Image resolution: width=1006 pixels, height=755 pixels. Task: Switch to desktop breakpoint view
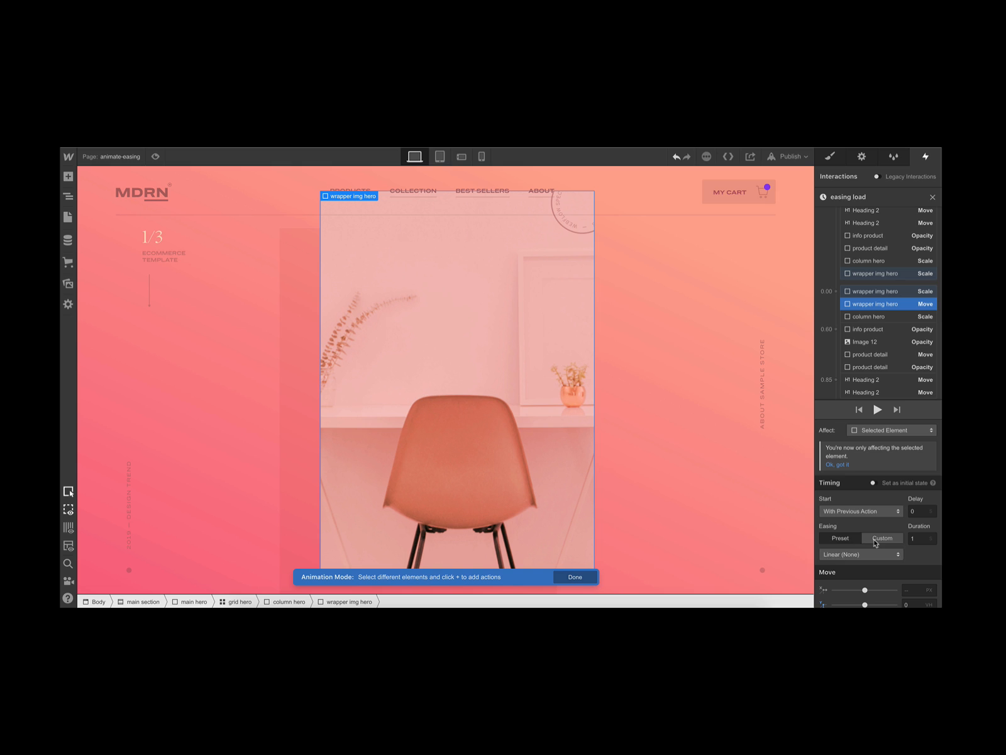click(415, 157)
